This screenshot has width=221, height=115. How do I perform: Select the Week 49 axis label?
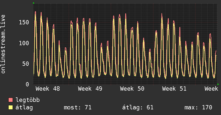(90, 89)
